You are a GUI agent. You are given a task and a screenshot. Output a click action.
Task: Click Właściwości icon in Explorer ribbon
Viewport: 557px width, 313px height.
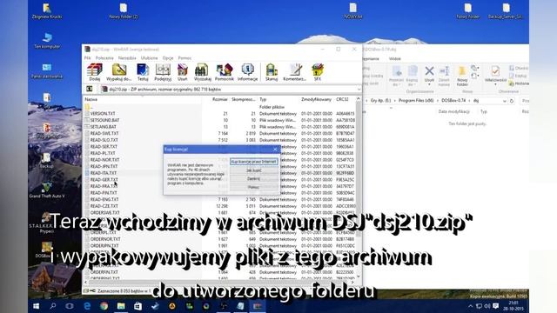[x=495, y=71]
